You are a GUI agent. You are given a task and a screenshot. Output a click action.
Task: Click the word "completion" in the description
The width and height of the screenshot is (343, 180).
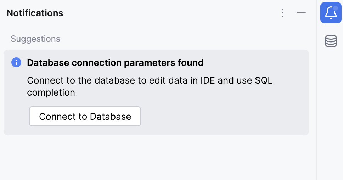coord(51,92)
